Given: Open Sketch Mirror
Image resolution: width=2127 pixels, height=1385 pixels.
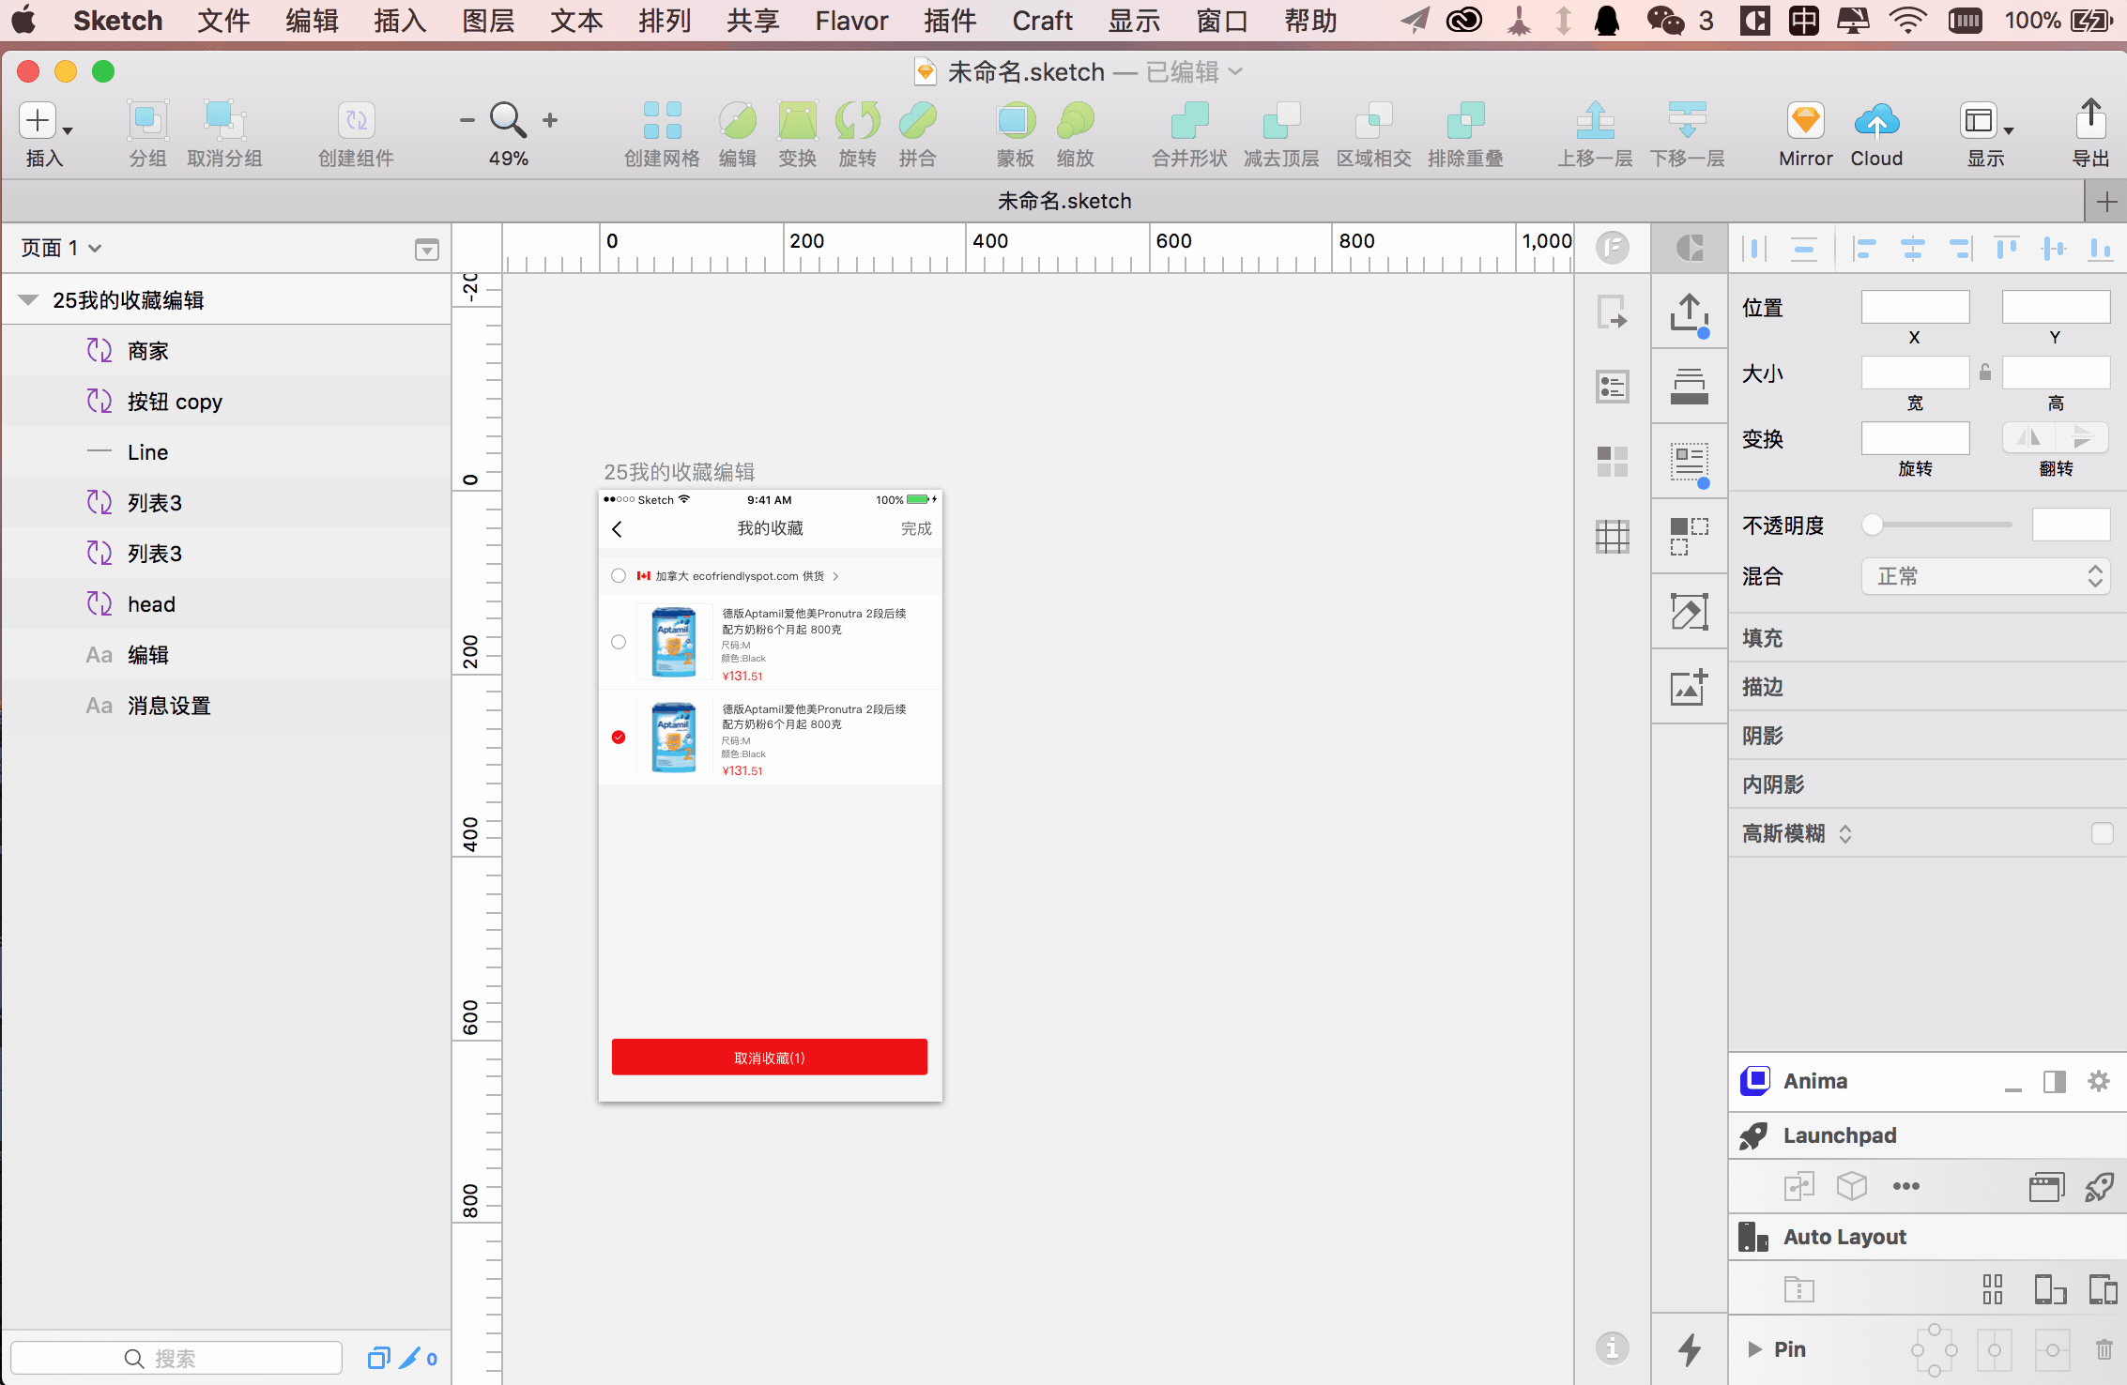Looking at the screenshot, I should coord(1806,120).
